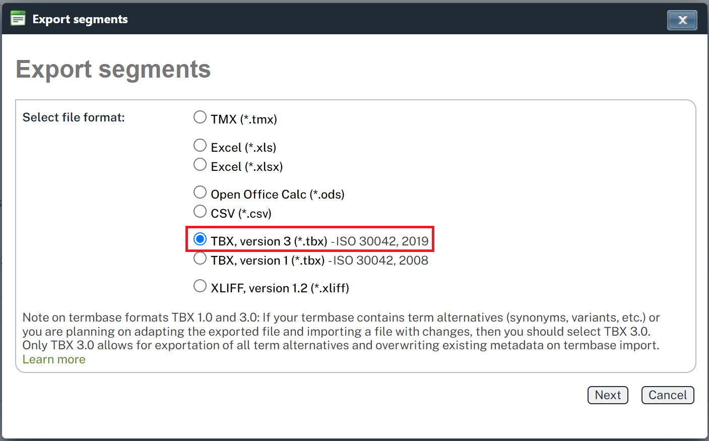Pick the Excel (*.xlsx) radio button
The height and width of the screenshot is (441, 709).
pos(200,165)
